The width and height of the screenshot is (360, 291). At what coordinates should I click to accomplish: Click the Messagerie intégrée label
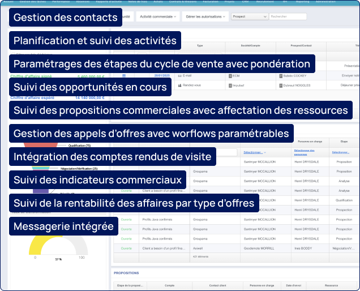click(64, 227)
